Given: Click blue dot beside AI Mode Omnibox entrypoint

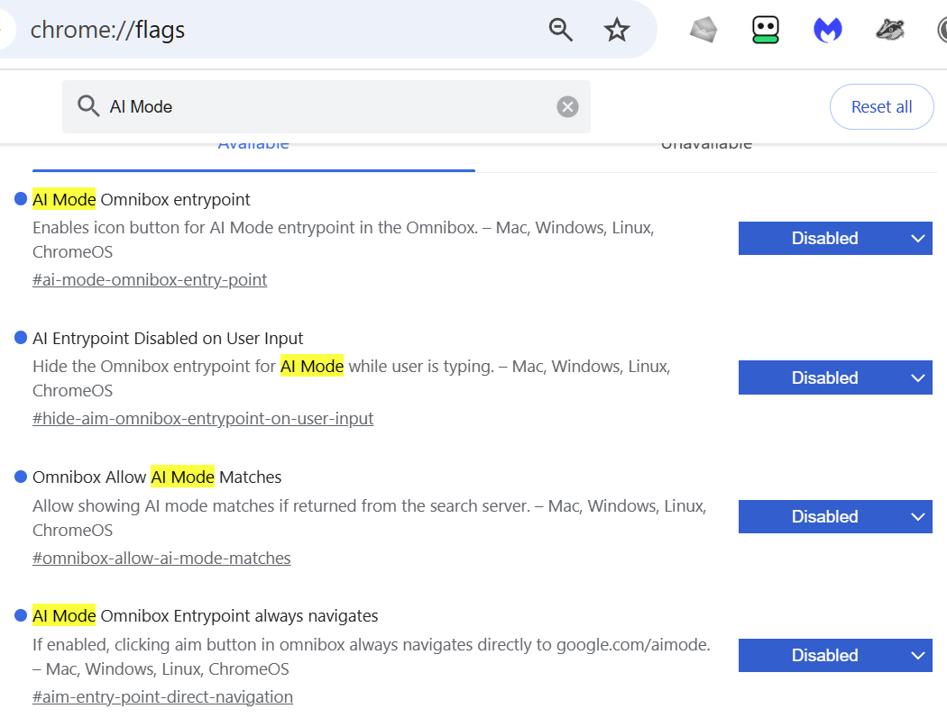Looking at the screenshot, I should (21, 198).
